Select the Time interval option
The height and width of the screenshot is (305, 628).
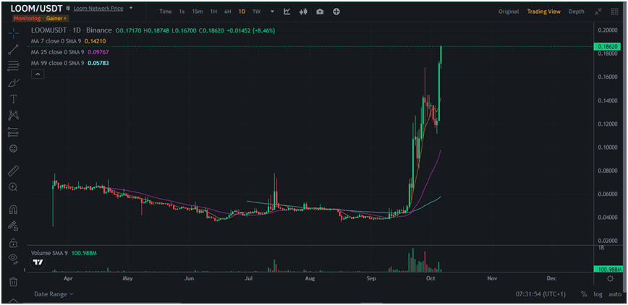(x=166, y=12)
